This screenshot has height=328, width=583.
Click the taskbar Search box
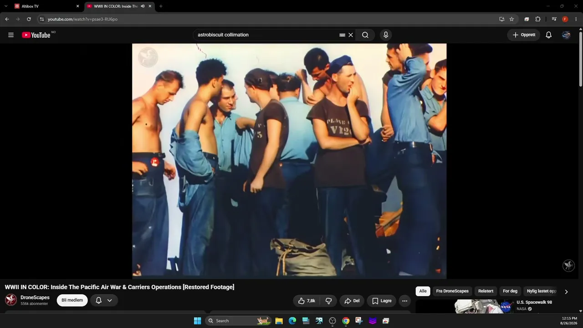[239, 321]
